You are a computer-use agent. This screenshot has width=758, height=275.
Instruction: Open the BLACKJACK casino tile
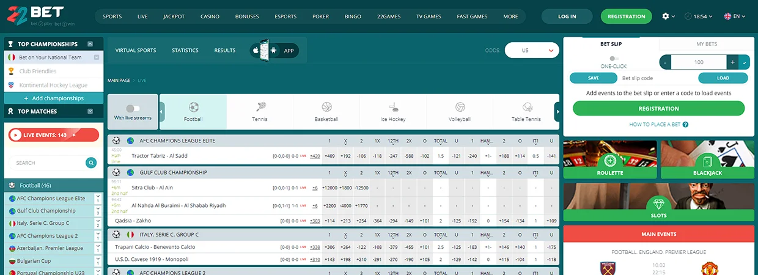(707, 160)
